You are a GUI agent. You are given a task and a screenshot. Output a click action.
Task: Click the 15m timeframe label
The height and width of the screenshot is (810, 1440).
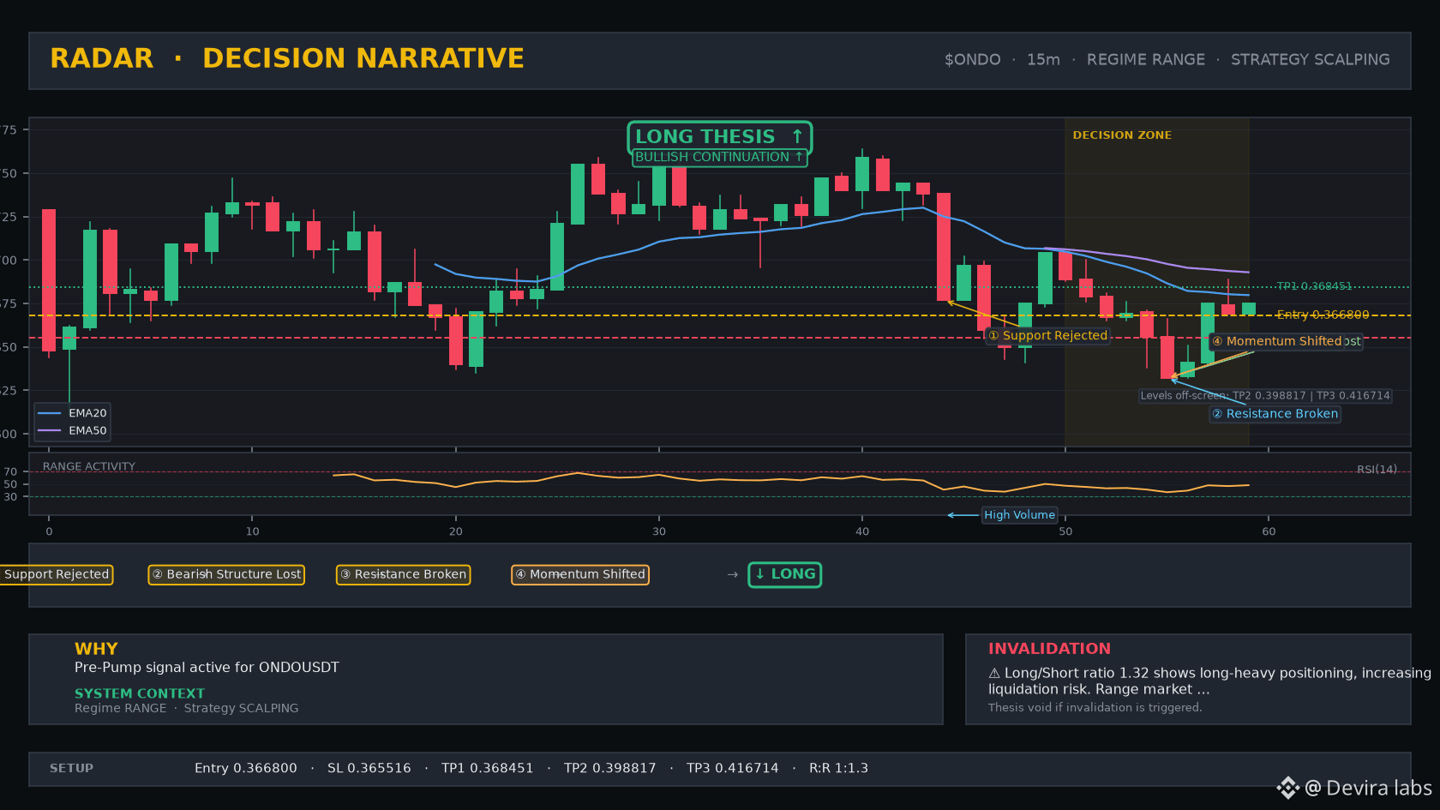pos(1043,60)
